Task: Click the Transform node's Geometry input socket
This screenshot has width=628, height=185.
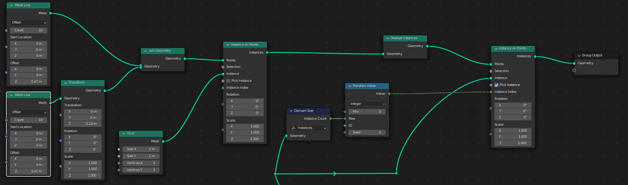Action: (61, 98)
